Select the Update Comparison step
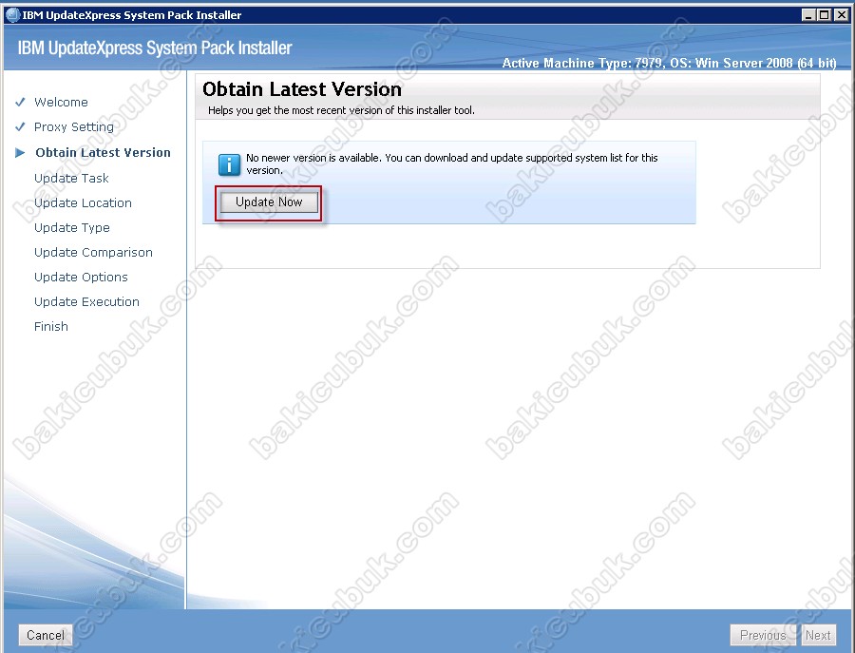 coord(93,253)
